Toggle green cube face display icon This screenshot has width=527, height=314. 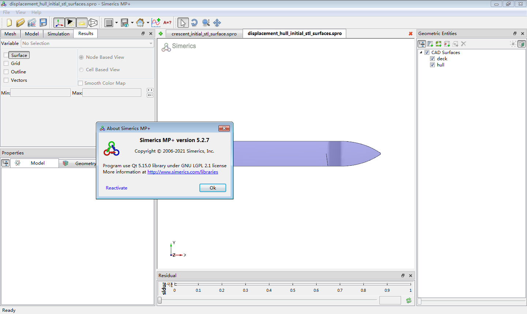click(522, 44)
